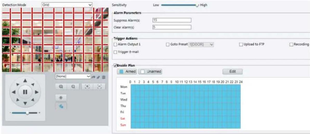
Task: Click the Sun row in schedule
Action: (x=186, y=125)
